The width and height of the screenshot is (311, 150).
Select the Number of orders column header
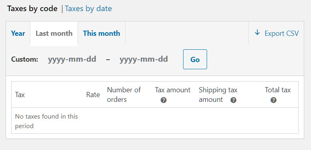124,95
